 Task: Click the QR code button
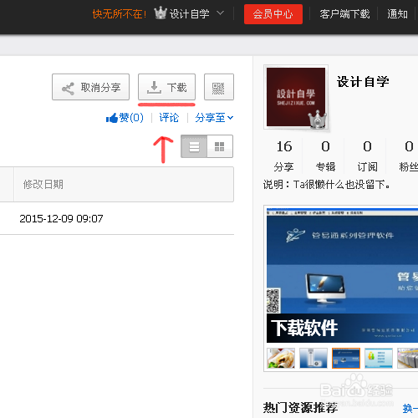(219, 87)
